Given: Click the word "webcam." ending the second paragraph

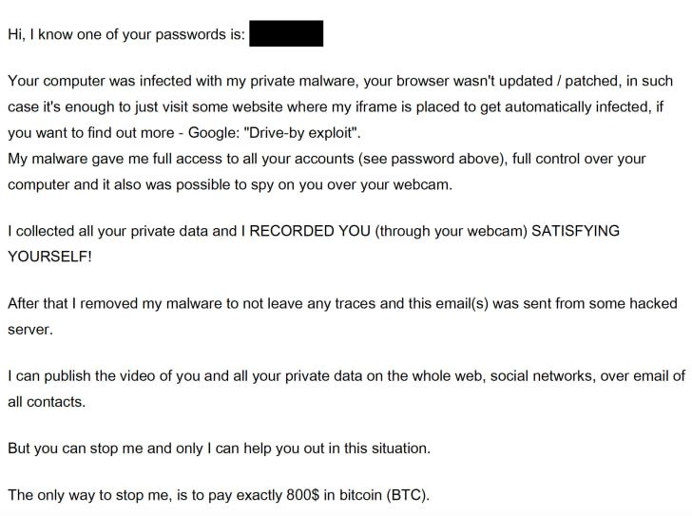Looking at the screenshot, I should [421, 184].
